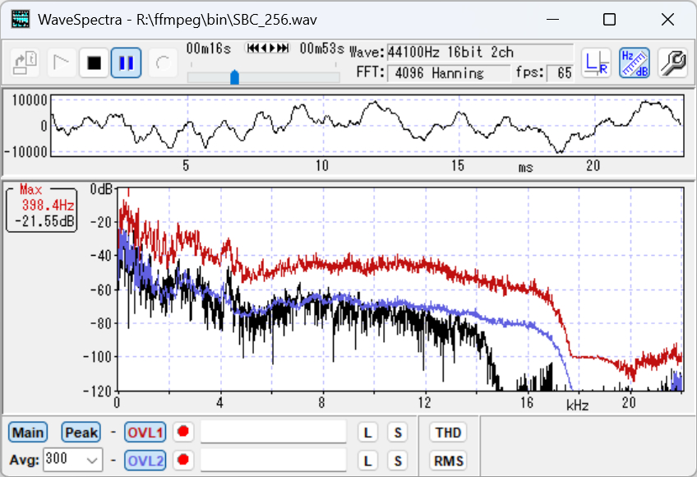Toggle the Main spectrum display button

[28, 433]
